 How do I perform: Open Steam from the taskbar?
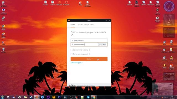pyautogui.click(x=31, y=97)
